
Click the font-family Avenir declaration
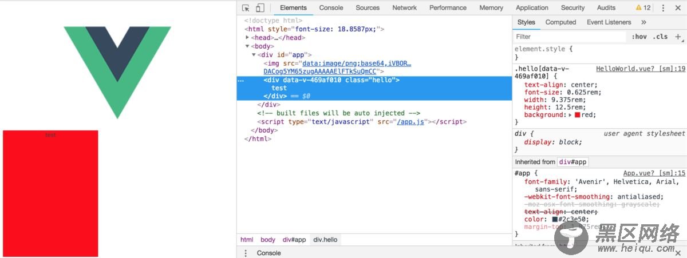click(x=602, y=185)
